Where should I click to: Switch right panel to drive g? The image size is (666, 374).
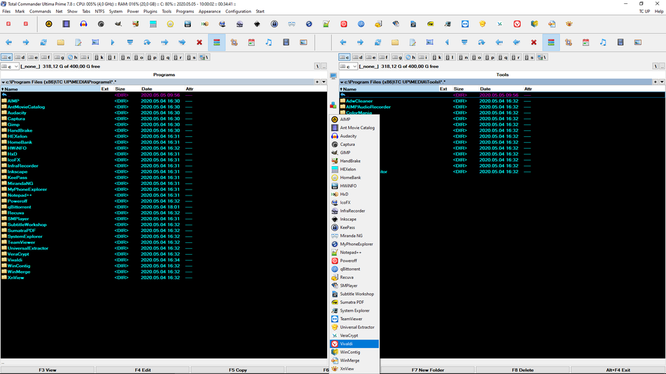(397, 57)
